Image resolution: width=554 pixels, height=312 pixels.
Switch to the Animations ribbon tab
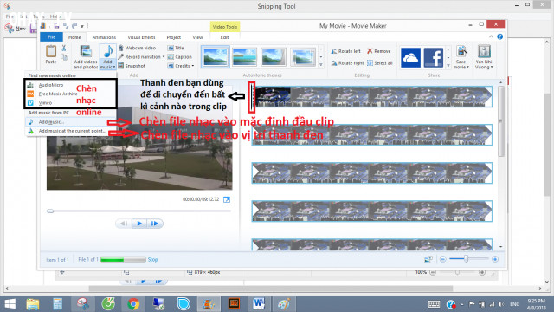pos(104,37)
